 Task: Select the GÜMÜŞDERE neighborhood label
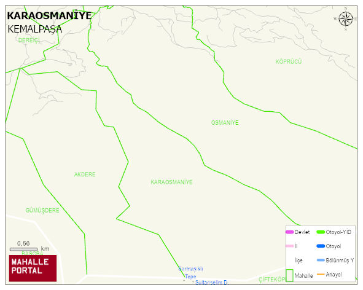(42, 210)
